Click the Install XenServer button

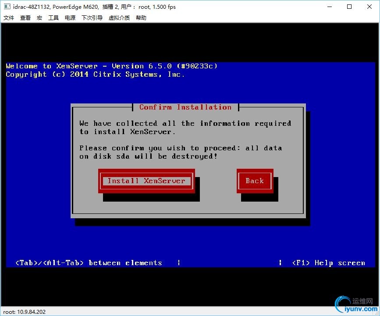tap(146, 181)
